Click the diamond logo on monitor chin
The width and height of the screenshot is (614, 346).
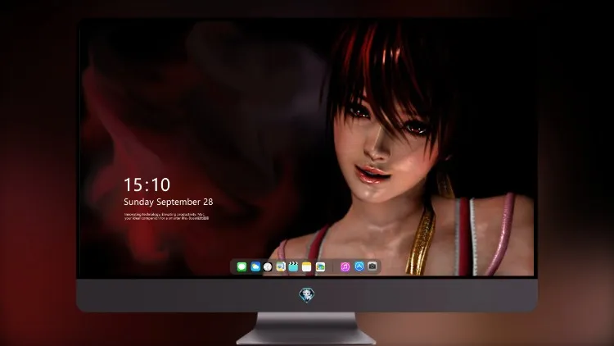(x=307, y=295)
